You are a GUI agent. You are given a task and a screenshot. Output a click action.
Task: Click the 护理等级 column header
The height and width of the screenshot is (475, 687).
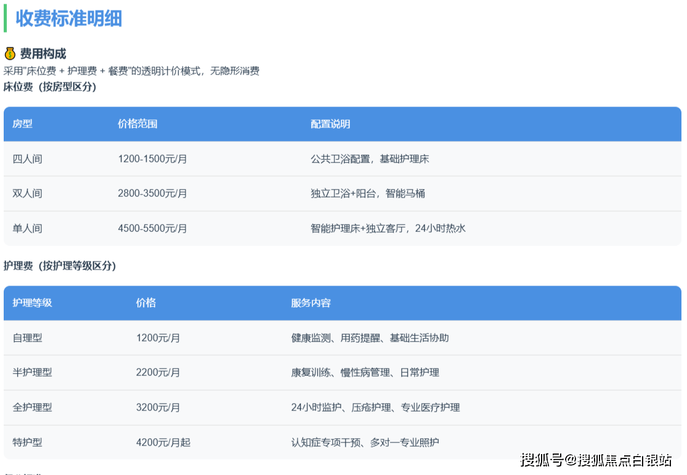coord(32,303)
